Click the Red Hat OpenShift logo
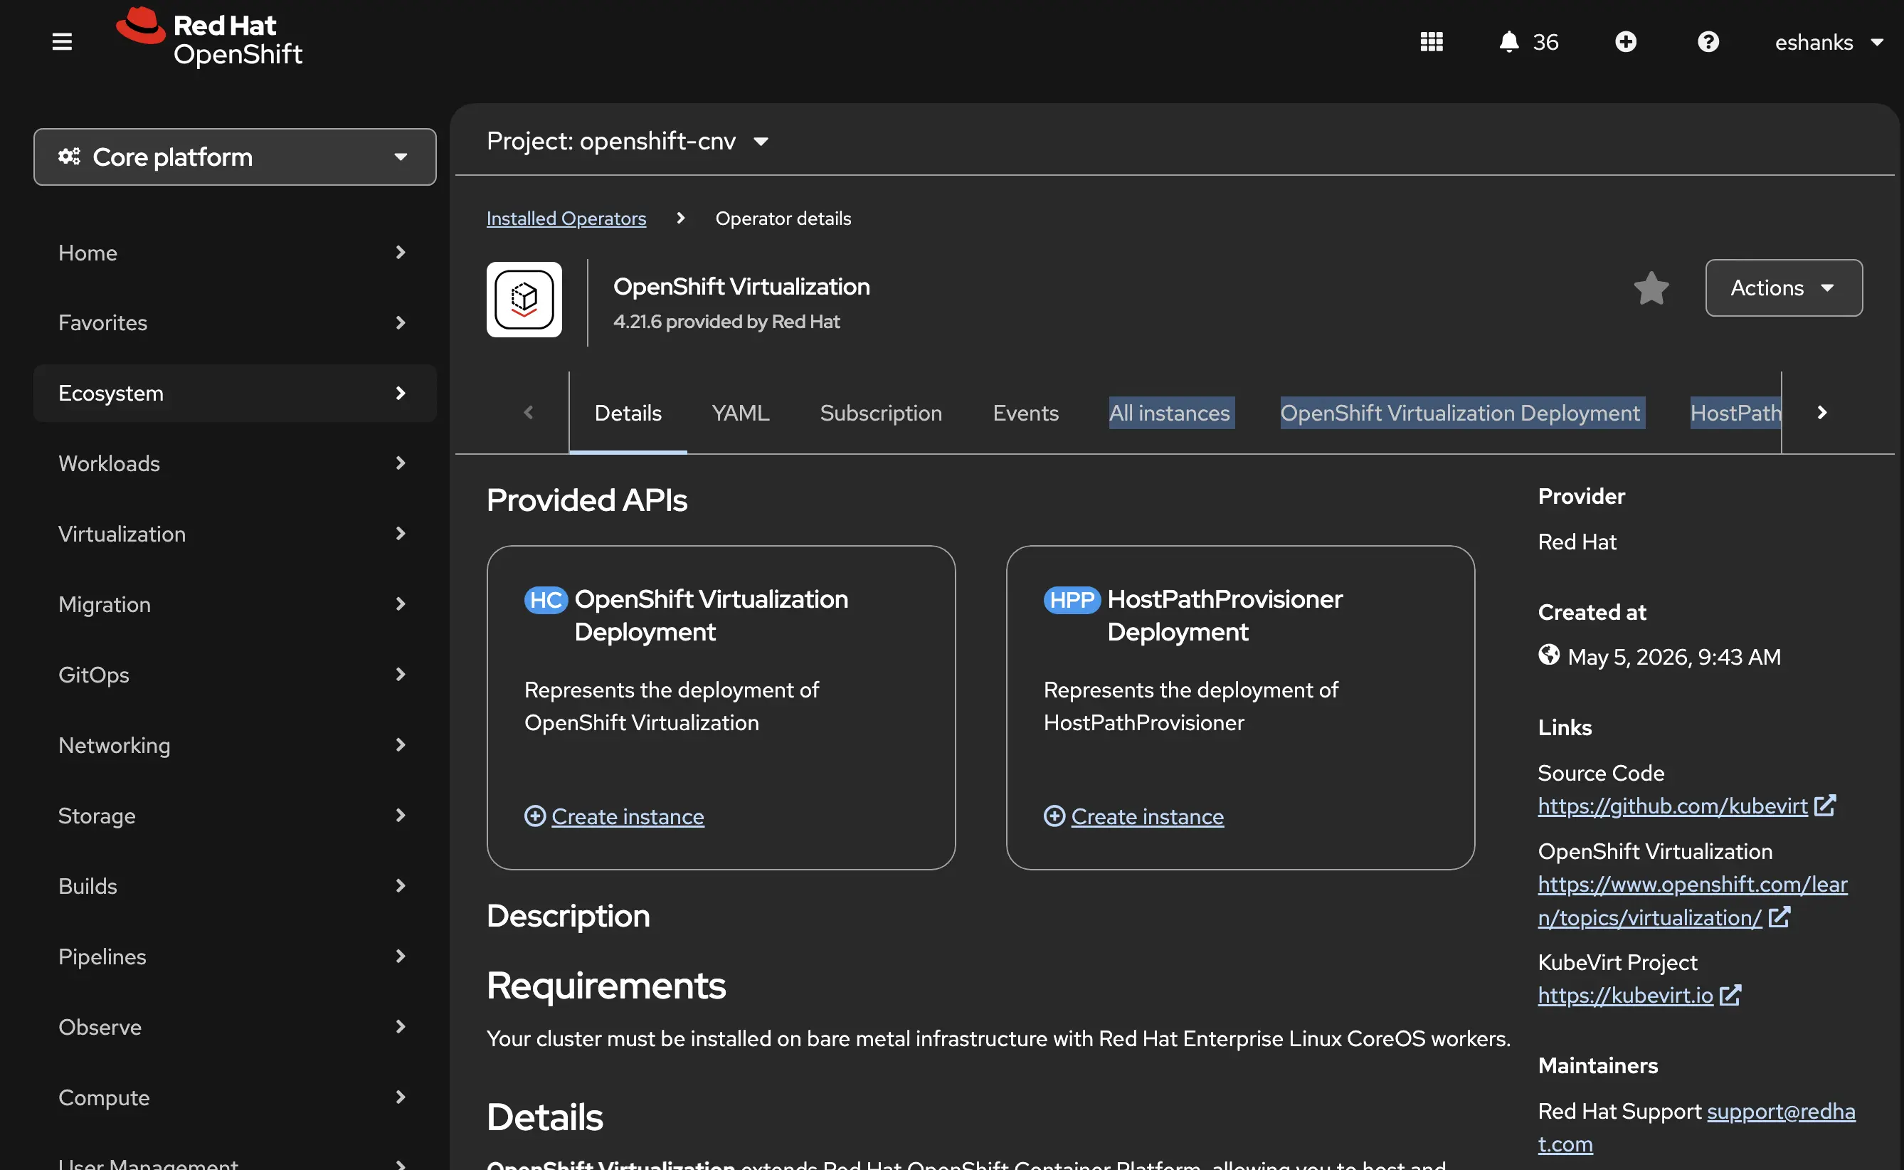The width and height of the screenshot is (1904, 1170). [209, 37]
